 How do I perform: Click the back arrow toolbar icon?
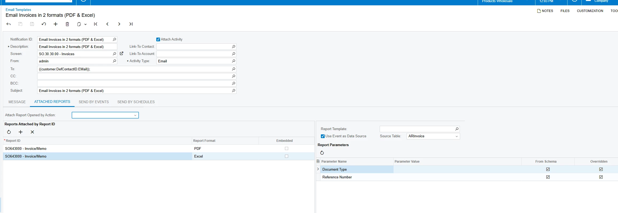[9, 24]
